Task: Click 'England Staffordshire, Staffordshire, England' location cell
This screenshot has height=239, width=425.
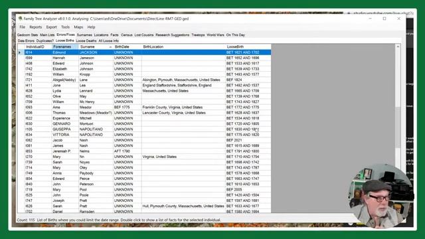Action: click(183, 86)
